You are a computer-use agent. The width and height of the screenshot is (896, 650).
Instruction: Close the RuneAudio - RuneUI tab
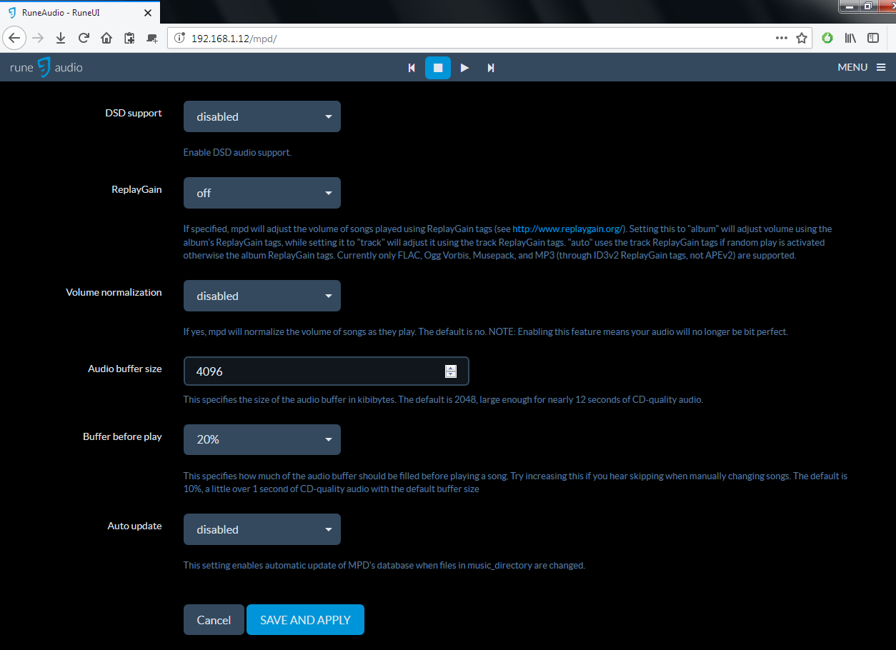(x=148, y=12)
